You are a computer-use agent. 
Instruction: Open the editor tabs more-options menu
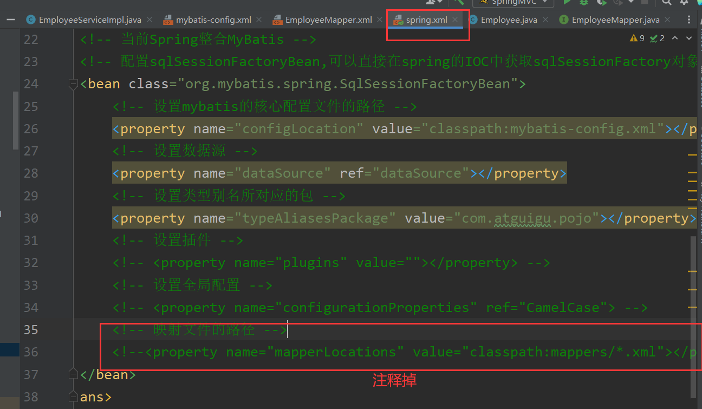coord(688,20)
